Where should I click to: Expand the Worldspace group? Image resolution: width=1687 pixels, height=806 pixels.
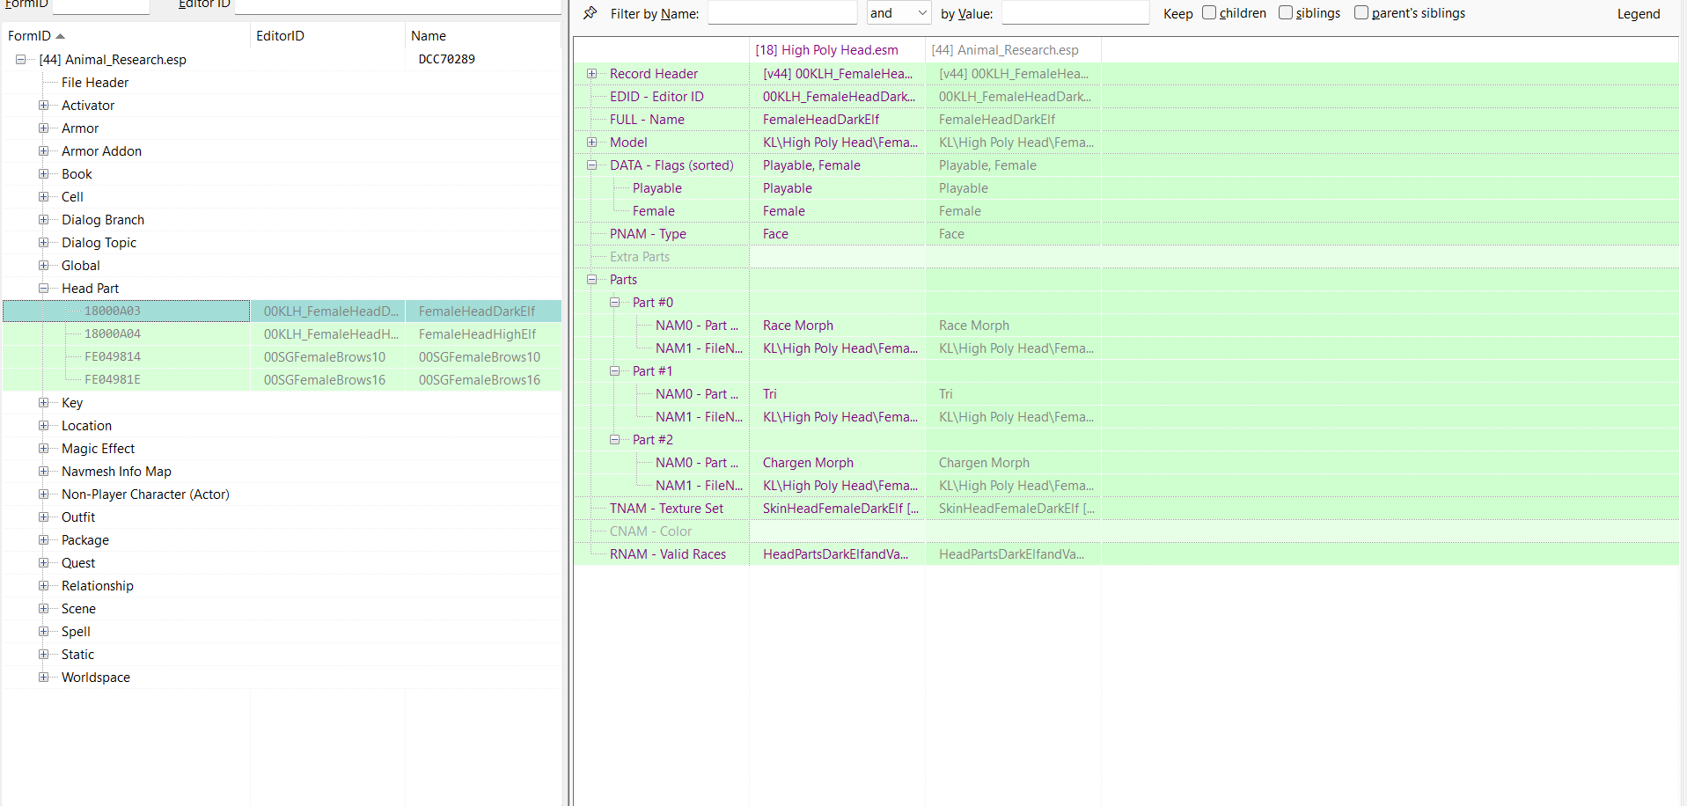tap(43, 678)
